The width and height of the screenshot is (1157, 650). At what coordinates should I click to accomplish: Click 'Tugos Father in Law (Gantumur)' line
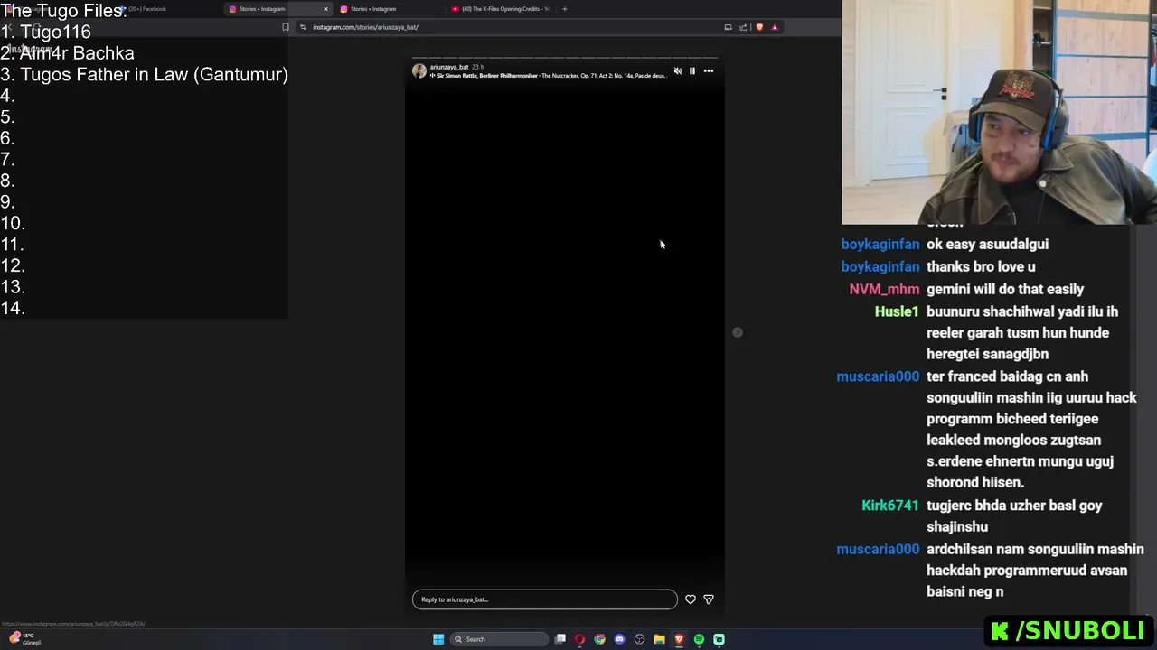145,75
